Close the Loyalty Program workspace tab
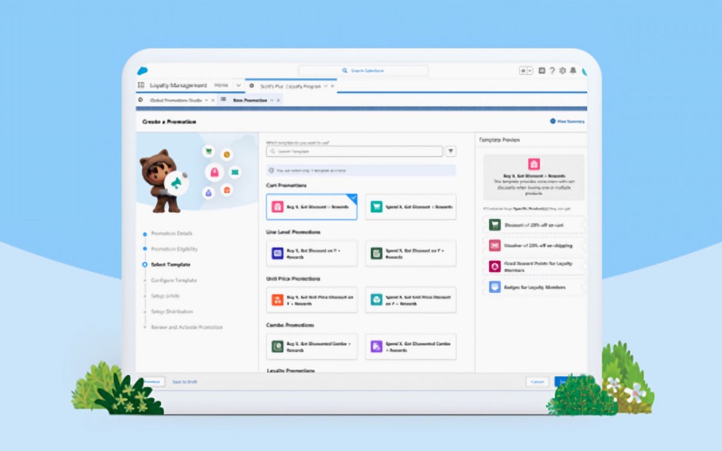The width and height of the screenshot is (722, 451). tap(333, 86)
